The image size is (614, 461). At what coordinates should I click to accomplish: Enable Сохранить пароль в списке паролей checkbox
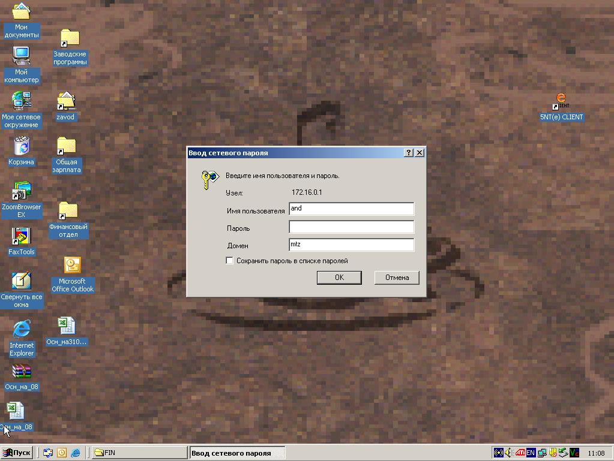click(x=229, y=260)
